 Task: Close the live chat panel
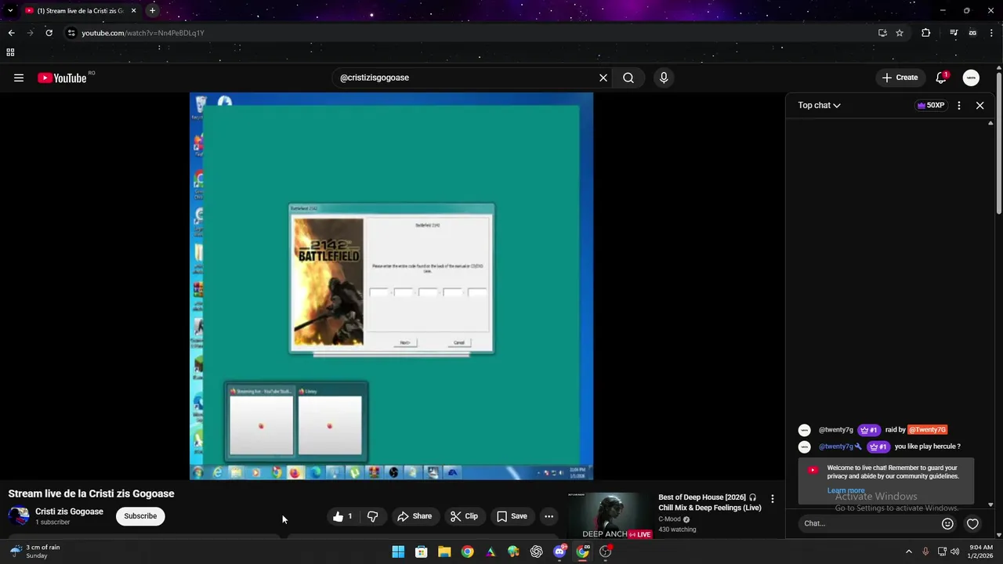(x=979, y=105)
